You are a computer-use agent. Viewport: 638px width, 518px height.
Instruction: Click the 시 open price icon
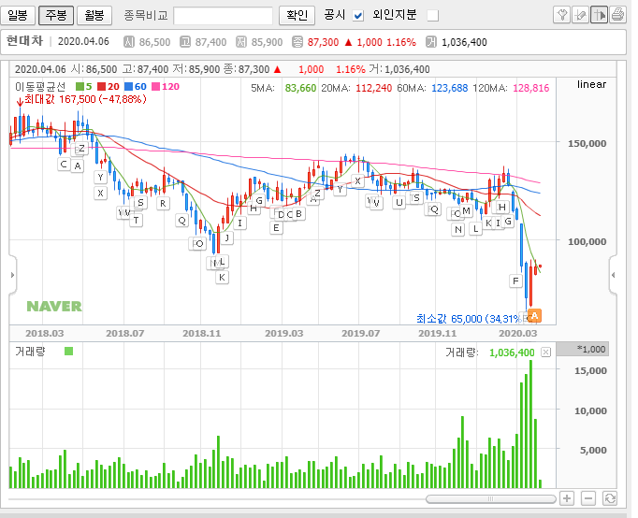coord(128,42)
